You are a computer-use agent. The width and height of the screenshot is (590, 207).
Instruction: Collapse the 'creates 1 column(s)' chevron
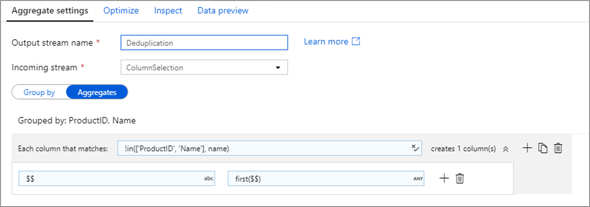[x=506, y=149]
